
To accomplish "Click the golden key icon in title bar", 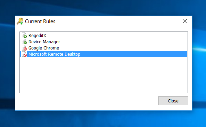I will coord(20,21).
